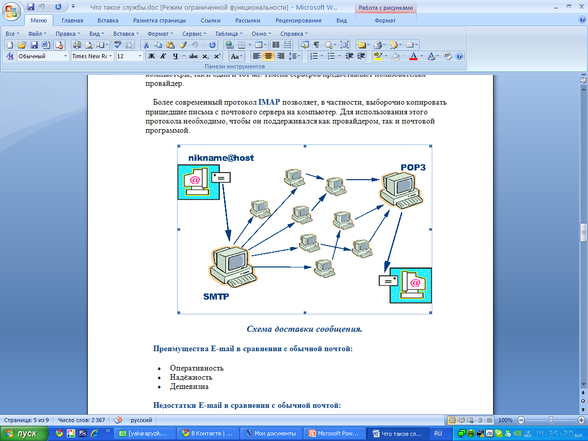Copy selection using the copy icon
Image resolution: width=588 pixels, height=441 pixels.
(x=158, y=45)
